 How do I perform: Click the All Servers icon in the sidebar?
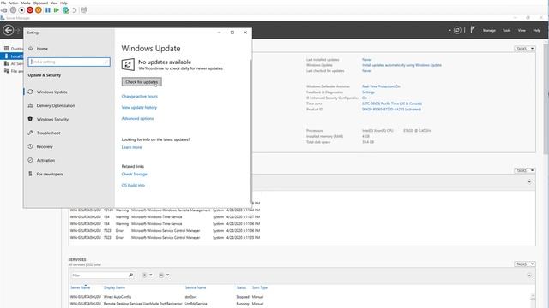click(x=6, y=63)
